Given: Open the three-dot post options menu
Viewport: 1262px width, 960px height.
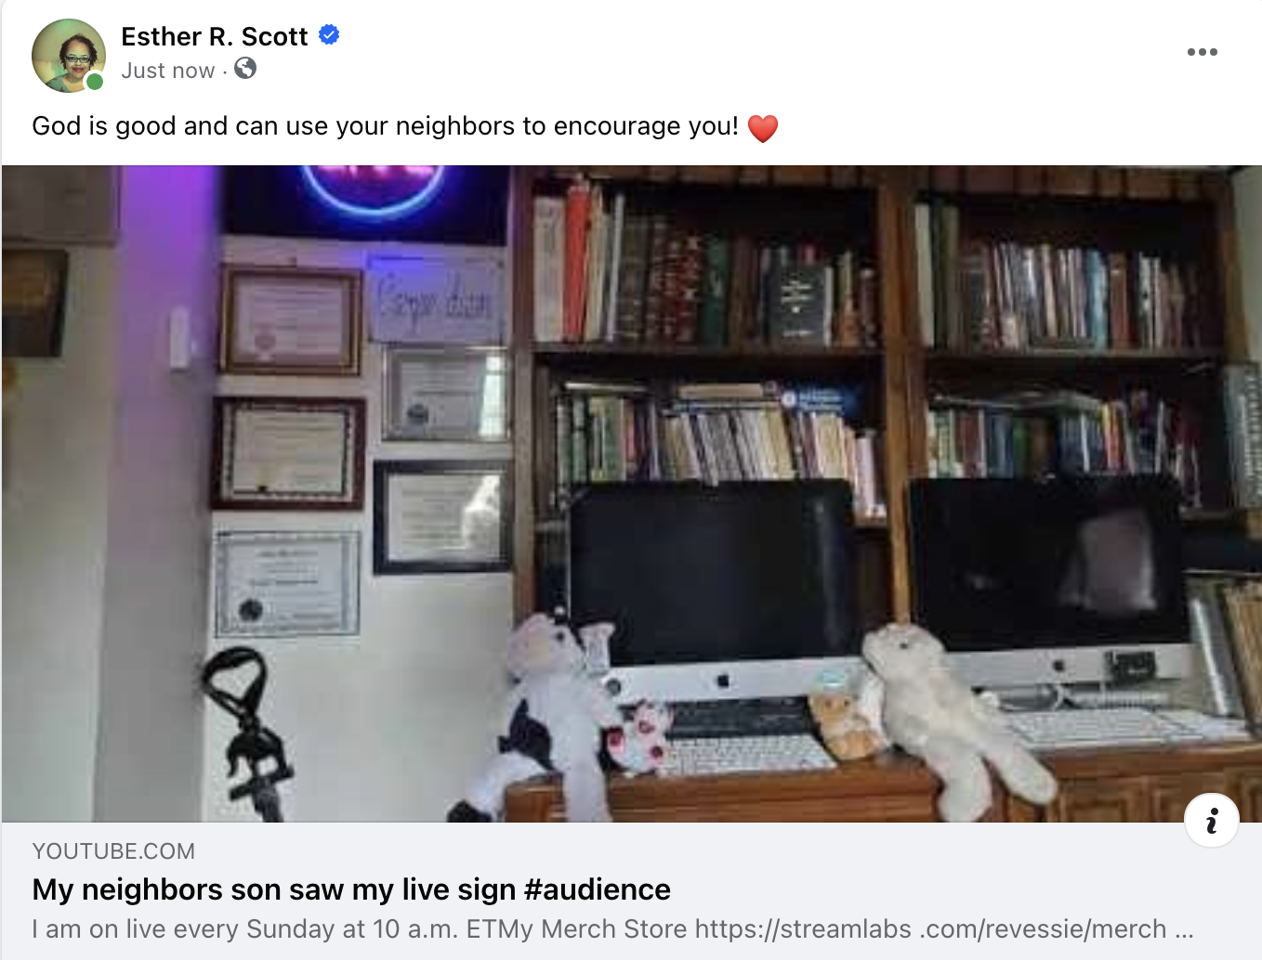Looking at the screenshot, I should click(x=1202, y=52).
